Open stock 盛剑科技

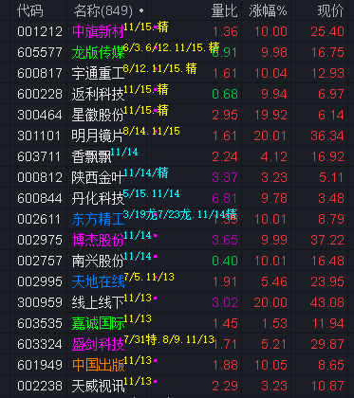pyautogui.click(x=98, y=344)
